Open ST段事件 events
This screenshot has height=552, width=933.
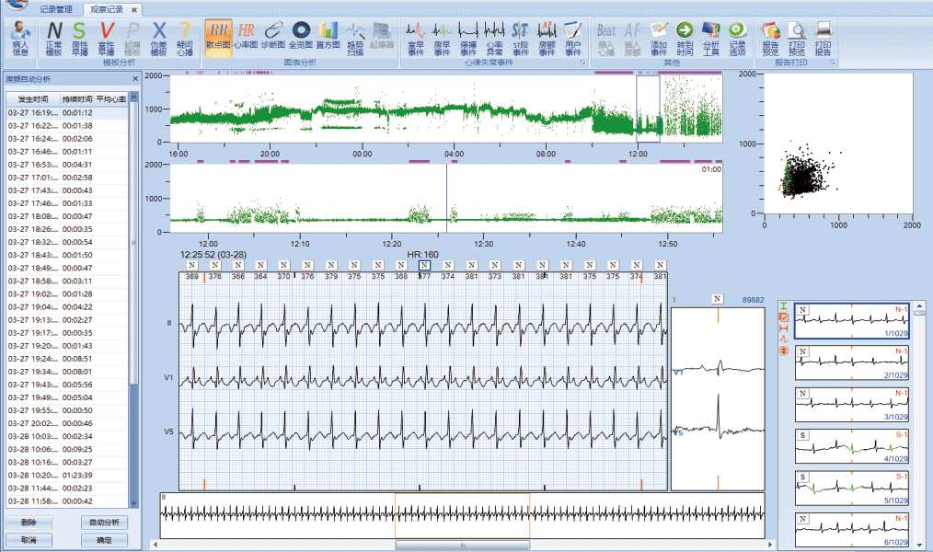(520, 39)
